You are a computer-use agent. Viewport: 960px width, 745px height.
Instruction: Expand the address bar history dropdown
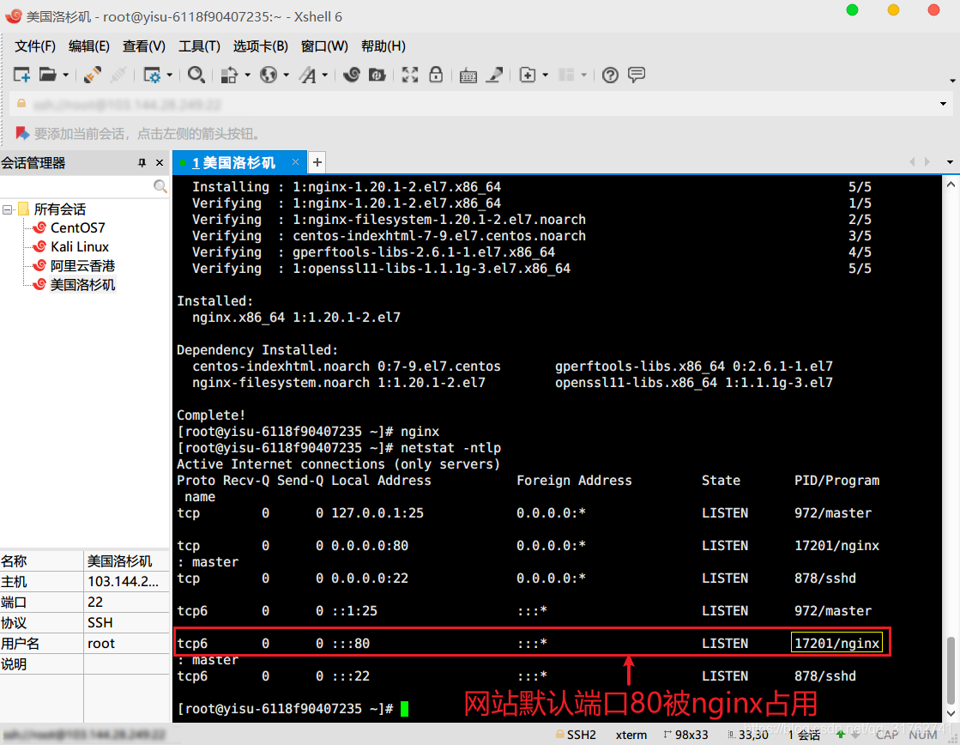[x=944, y=104]
